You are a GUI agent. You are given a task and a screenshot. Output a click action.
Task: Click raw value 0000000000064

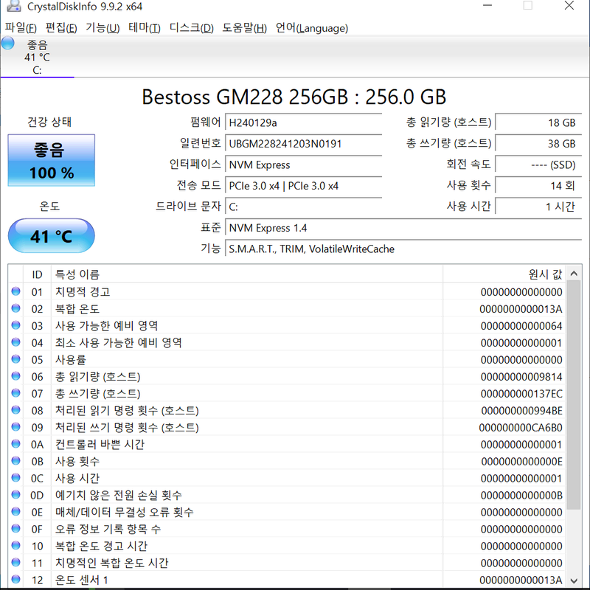521,326
